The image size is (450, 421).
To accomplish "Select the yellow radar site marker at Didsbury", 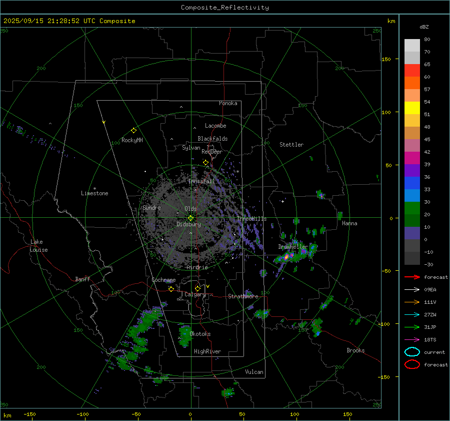I will pyautogui.click(x=190, y=218).
